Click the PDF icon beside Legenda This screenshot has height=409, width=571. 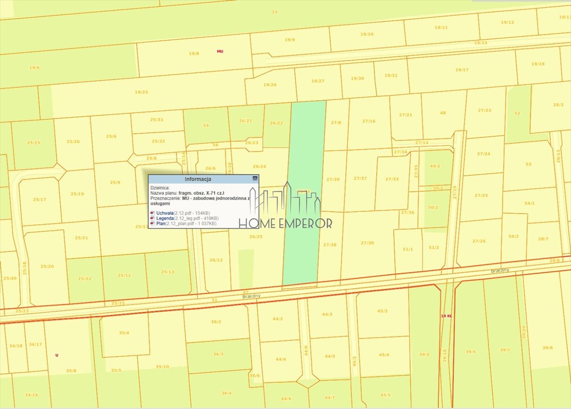(152, 218)
